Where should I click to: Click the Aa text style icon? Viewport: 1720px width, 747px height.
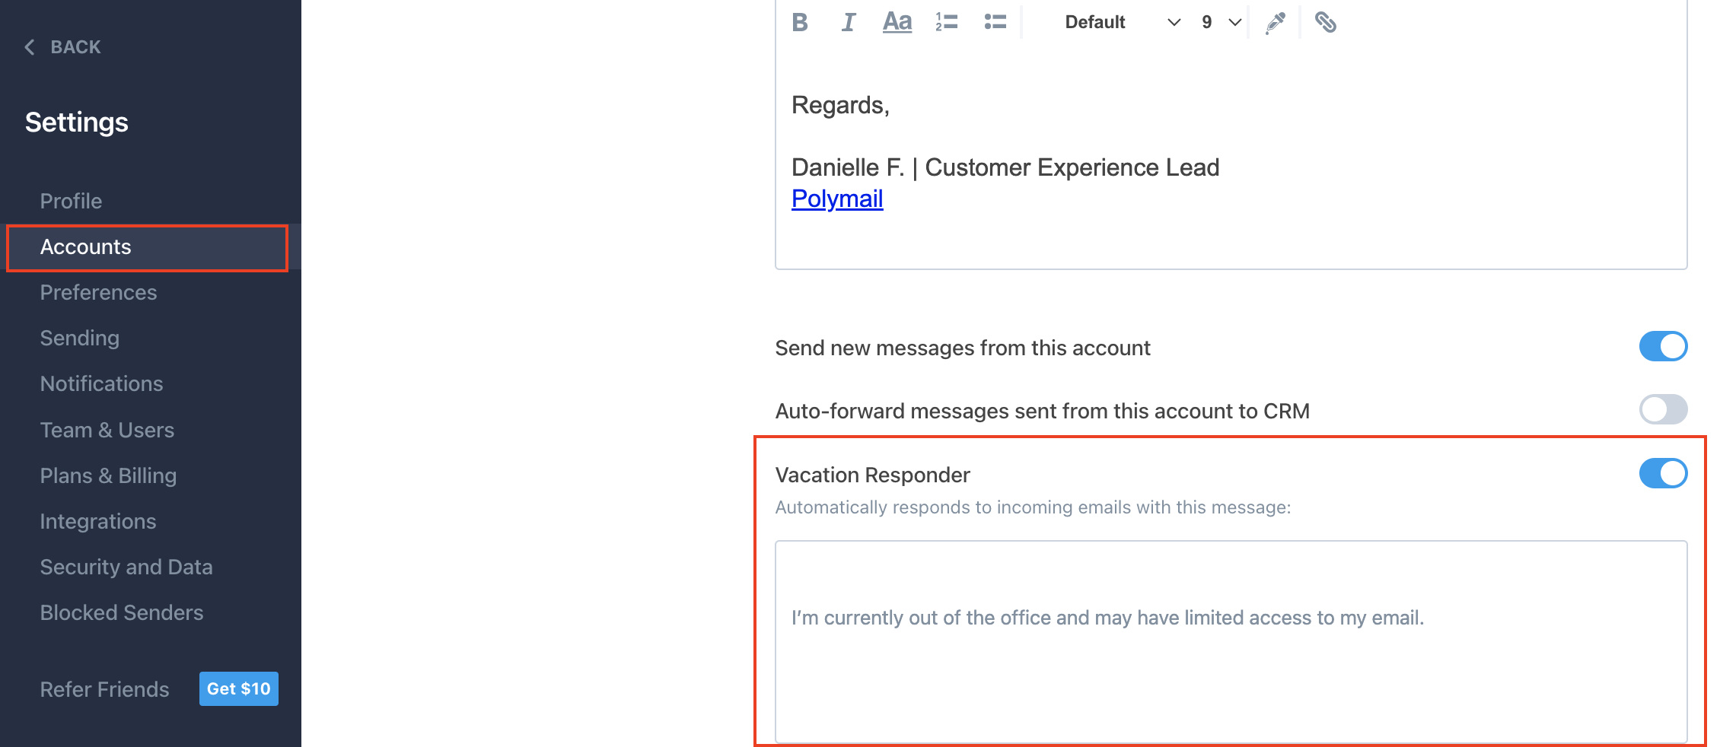[x=897, y=23]
